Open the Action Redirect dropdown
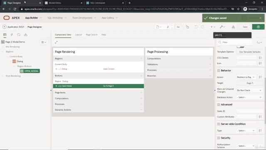 (x=246, y=77)
